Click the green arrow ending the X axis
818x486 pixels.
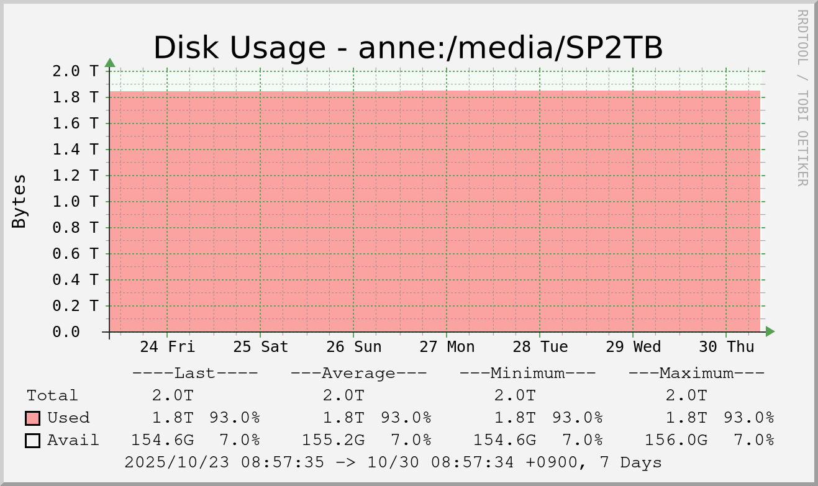click(770, 331)
